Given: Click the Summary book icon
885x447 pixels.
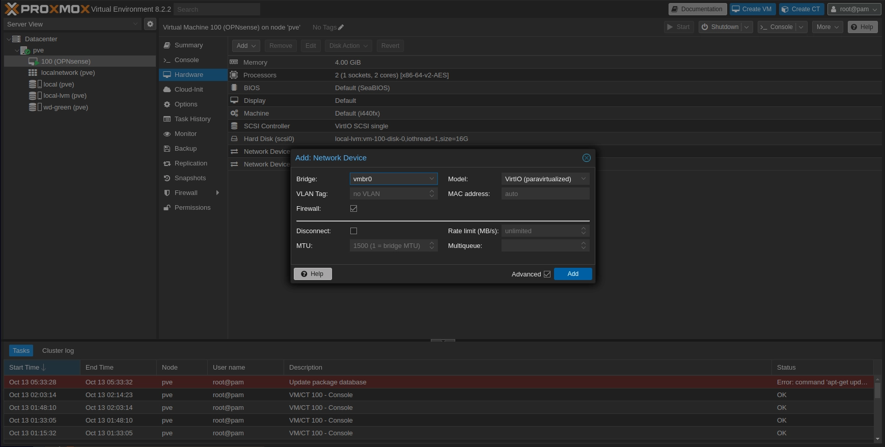Looking at the screenshot, I should [167, 45].
